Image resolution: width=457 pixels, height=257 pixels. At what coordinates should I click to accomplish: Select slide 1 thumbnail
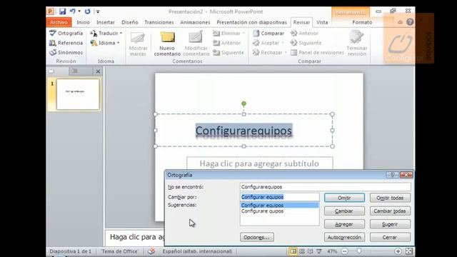pos(78,94)
